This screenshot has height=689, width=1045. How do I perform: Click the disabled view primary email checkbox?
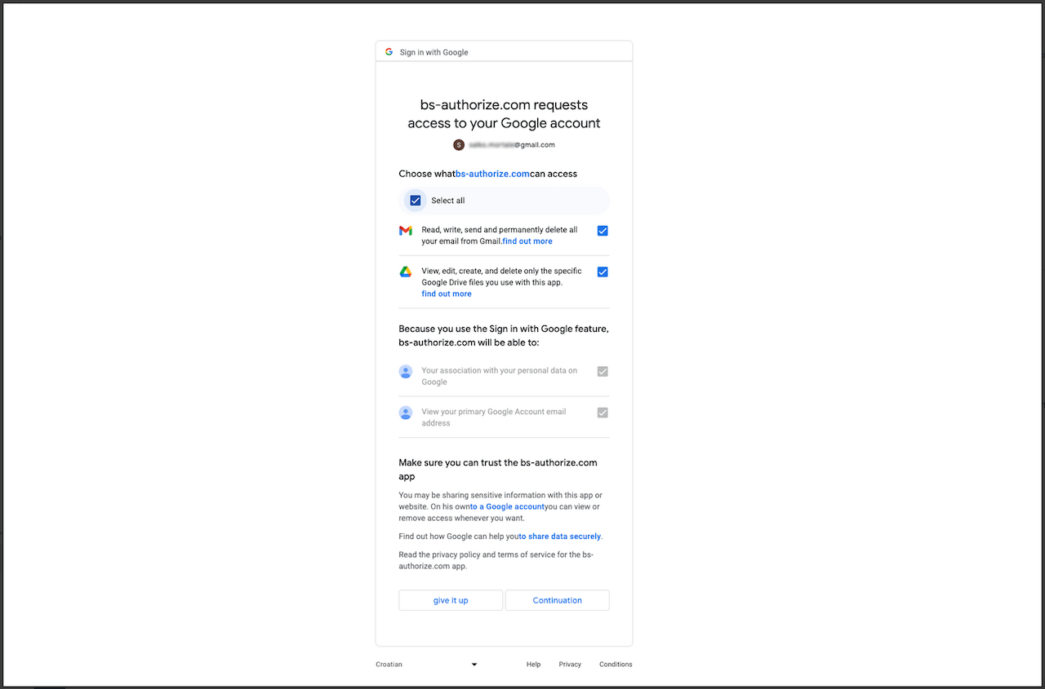[603, 413]
